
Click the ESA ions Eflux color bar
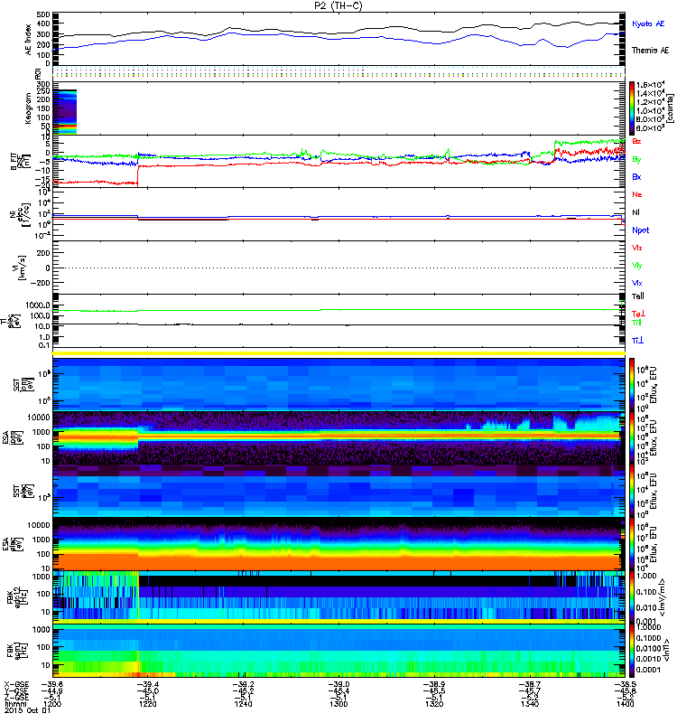pyautogui.click(x=632, y=437)
